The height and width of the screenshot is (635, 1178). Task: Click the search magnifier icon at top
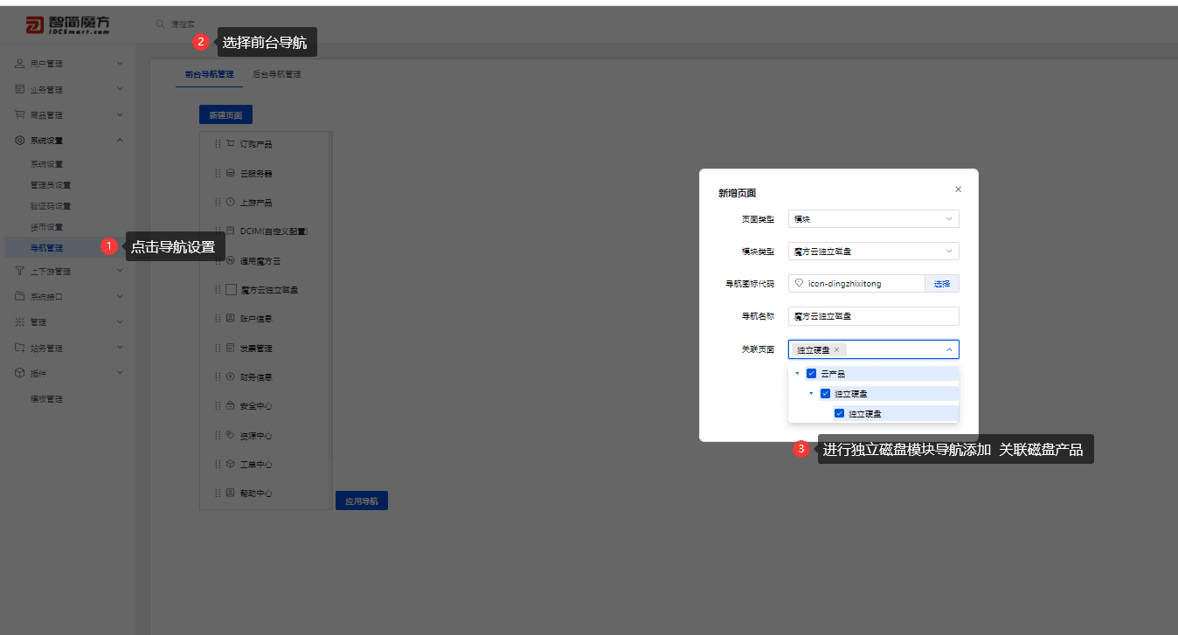tap(160, 24)
